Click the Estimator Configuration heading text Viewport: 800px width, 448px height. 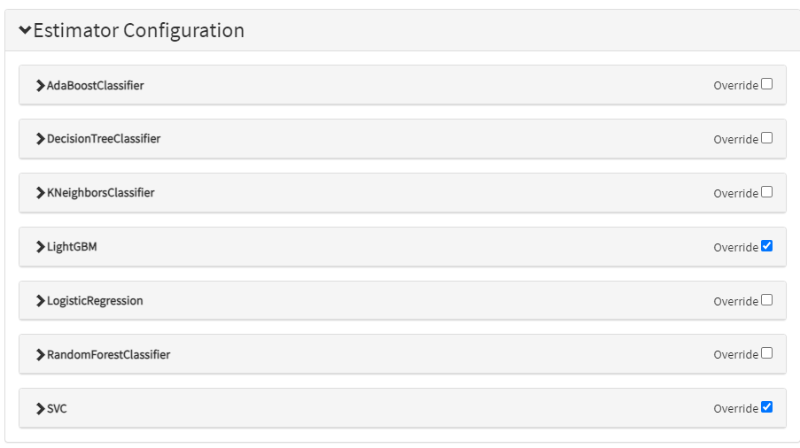coord(138,30)
